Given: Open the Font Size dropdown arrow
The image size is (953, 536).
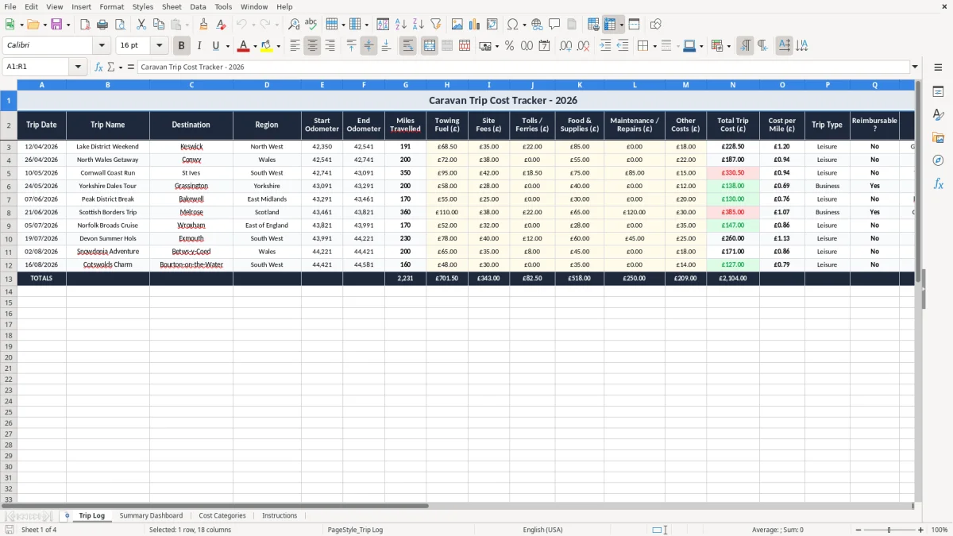Looking at the screenshot, I should [159, 45].
